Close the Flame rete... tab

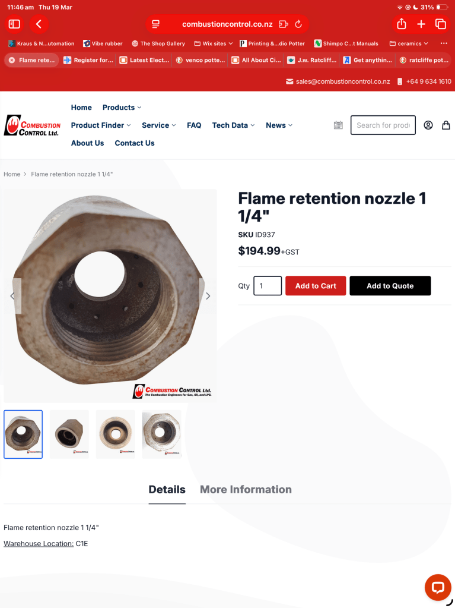(12, 60)
